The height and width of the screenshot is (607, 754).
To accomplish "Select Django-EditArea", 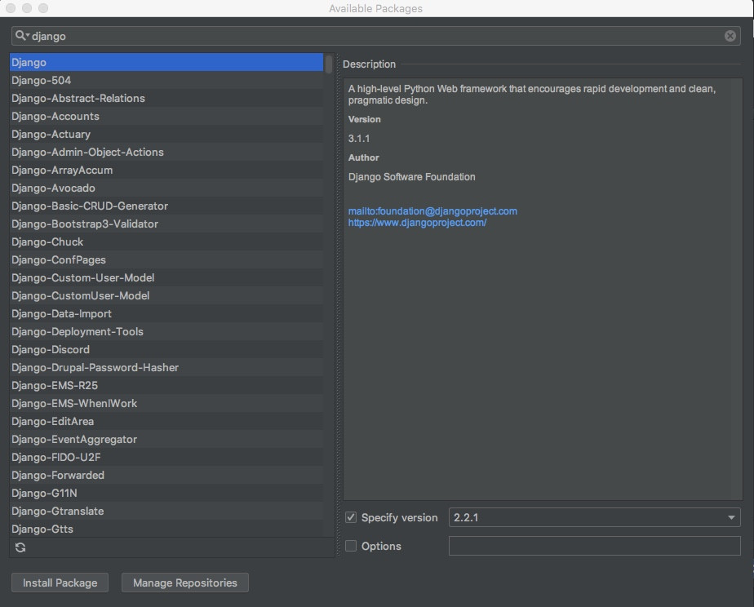I will tap(166, 421).
